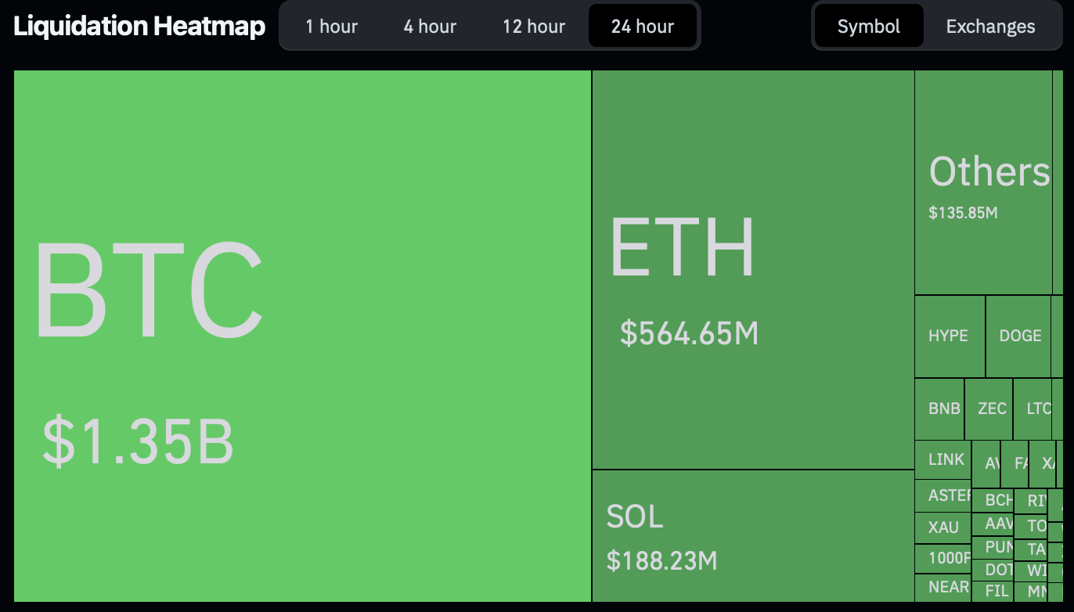This screenshot has height=612, width=1074.
Task: Open the NEAR tile
Action: click(943, 587)
